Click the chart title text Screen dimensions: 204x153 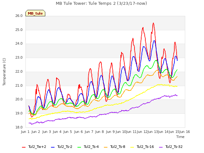point(101,4)
